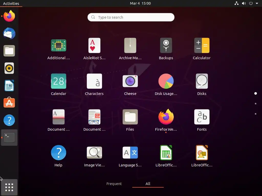Image resolution: width=262 pixels, height=196 pixels.
Task: Launch Image Viewer app
Action: pos(94,153)
